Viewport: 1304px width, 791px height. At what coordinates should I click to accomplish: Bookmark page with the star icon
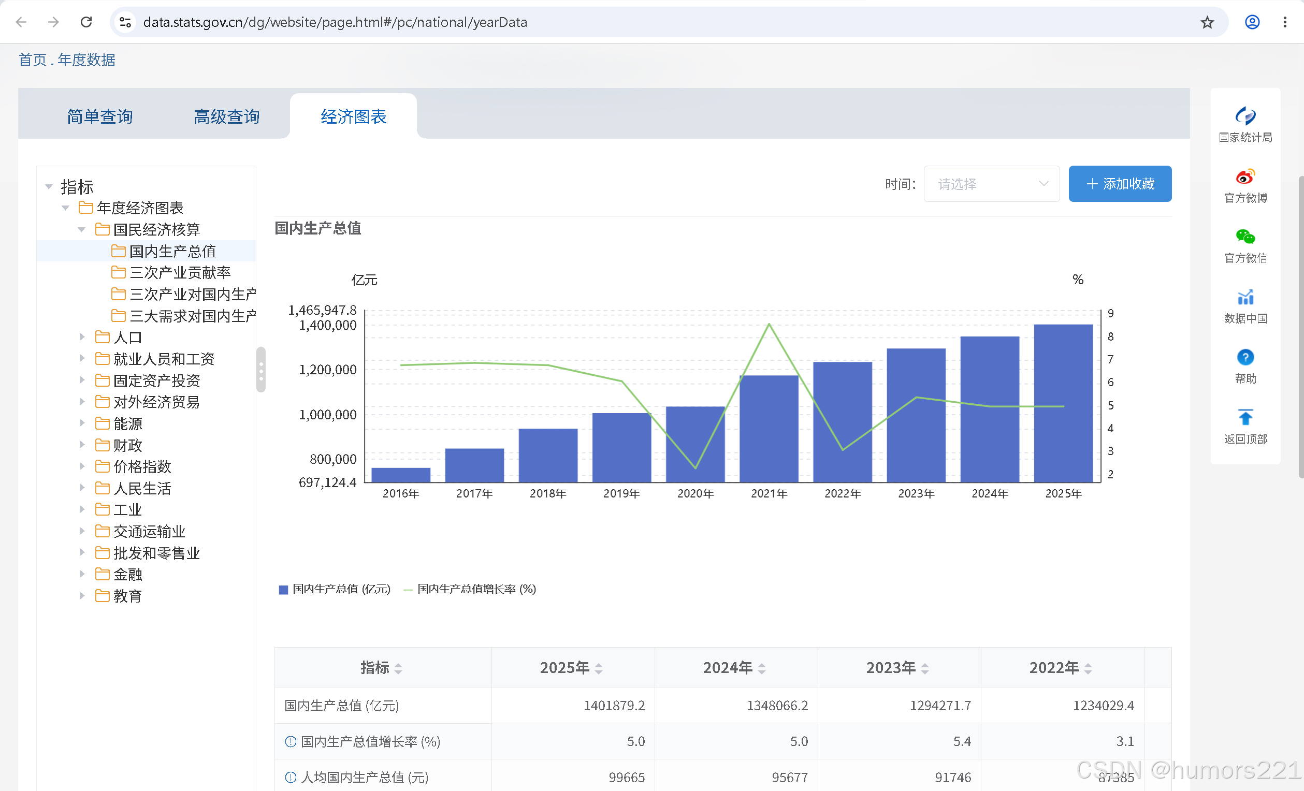pyautogui.click(x=1207, y=22)
